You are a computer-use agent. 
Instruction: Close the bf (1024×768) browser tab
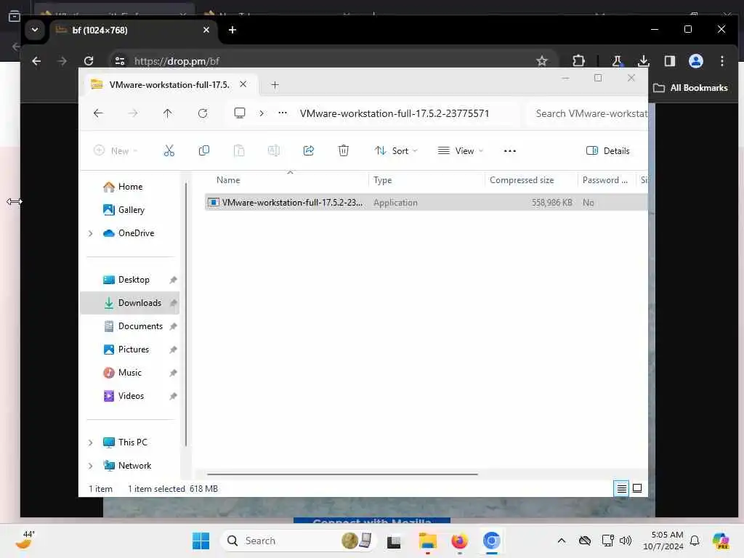[x=206, y=30]
